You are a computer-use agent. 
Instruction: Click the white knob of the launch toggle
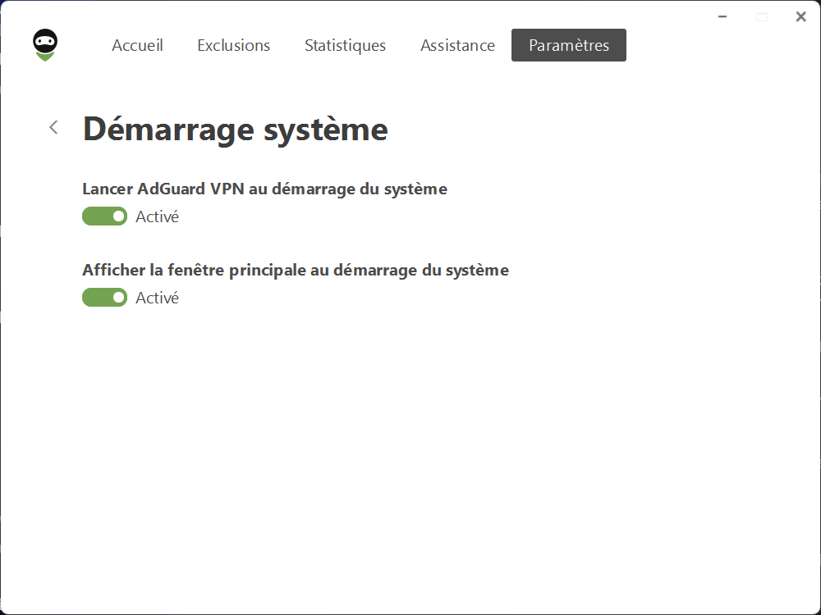118,216
